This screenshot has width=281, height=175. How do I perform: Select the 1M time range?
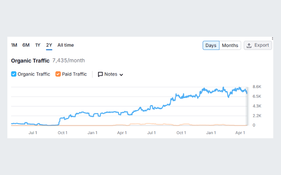pos(14,45)
